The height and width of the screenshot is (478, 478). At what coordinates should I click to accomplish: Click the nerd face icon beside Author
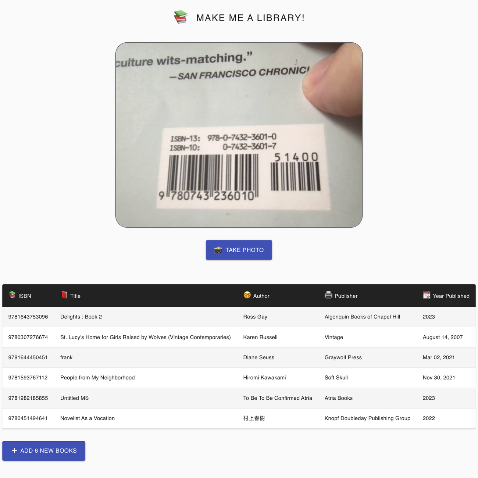pyautogui.click(x=247, y=295)
